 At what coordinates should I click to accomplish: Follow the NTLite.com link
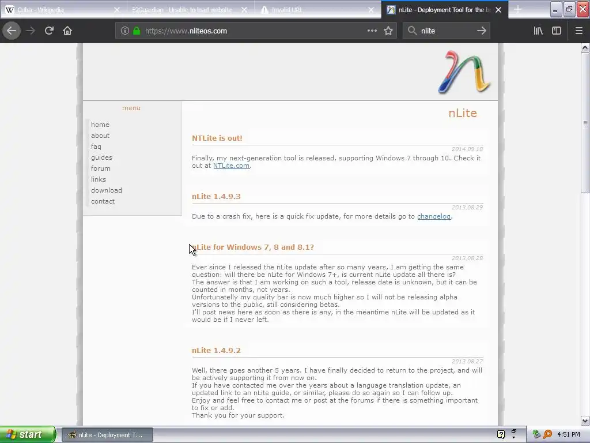tap(232, 166)
